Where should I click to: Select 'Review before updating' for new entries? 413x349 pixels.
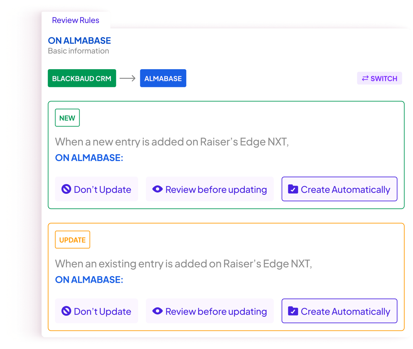click(209, 189)
